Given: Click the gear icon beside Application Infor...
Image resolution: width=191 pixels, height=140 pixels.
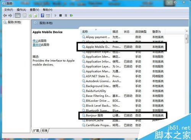Looking at the screenshot, I should (x=84, y=62).
